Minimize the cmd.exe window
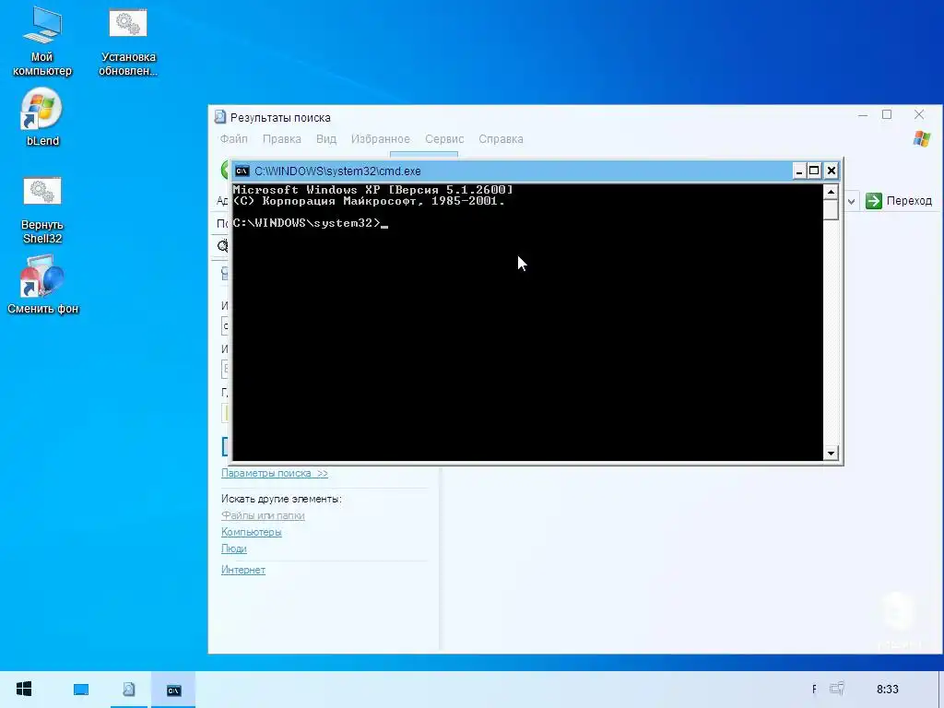 [x=799, y=171]
